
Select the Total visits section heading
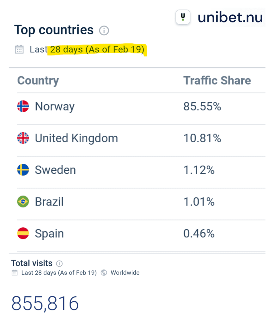32,263
